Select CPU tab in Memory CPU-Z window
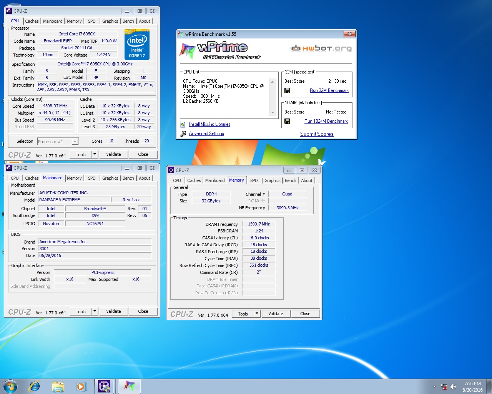 point(177,180)
